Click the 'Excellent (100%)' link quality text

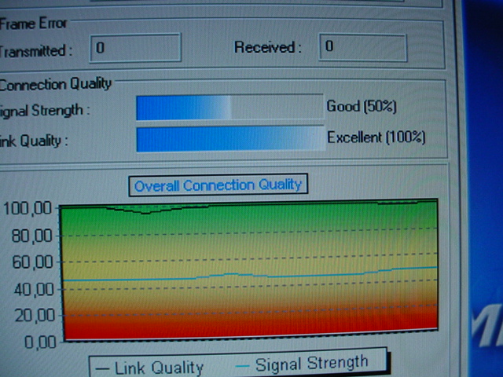(x=376, y=137)
